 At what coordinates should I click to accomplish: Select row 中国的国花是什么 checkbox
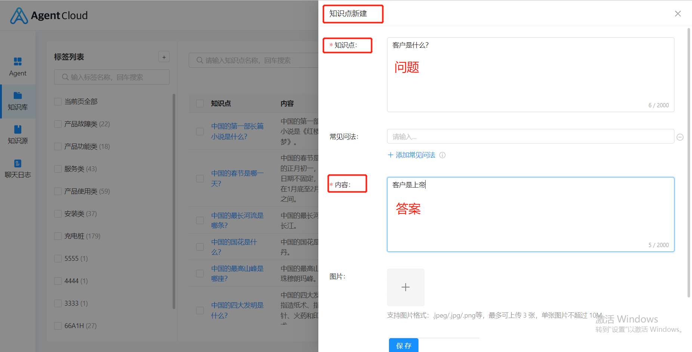click(200, 247)
